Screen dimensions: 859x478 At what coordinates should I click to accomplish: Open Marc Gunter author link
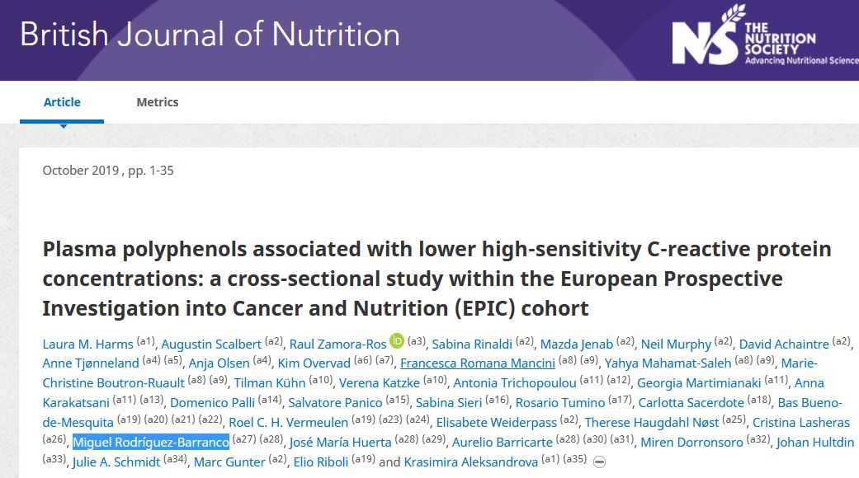pos(228,462)
